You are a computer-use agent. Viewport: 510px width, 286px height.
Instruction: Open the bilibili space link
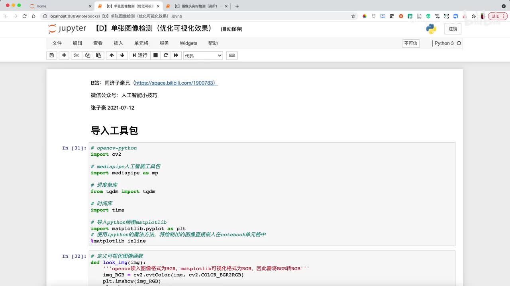point(177,83)
